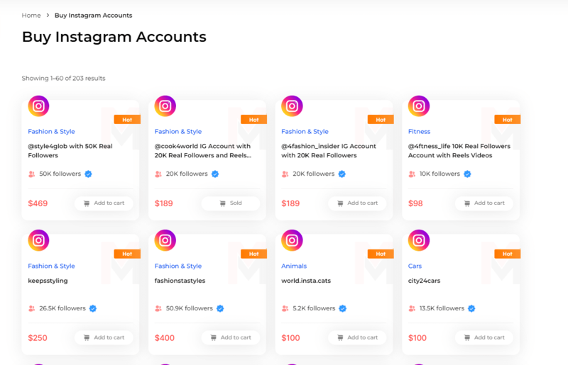
Task: Go to Home breadcrumb link
Action: [x=31, y=15]
